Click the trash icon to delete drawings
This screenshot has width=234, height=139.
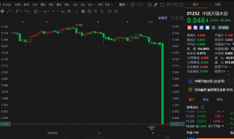(x=102, y=11)
